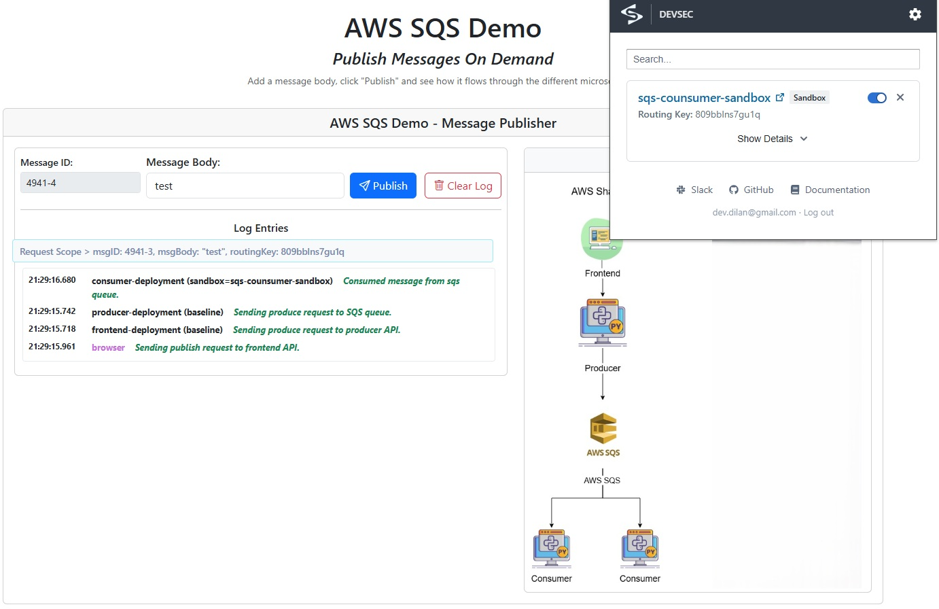The image size is (939, 609).
Task: Click the Sandbox badge label
Action: click(809, 98)
